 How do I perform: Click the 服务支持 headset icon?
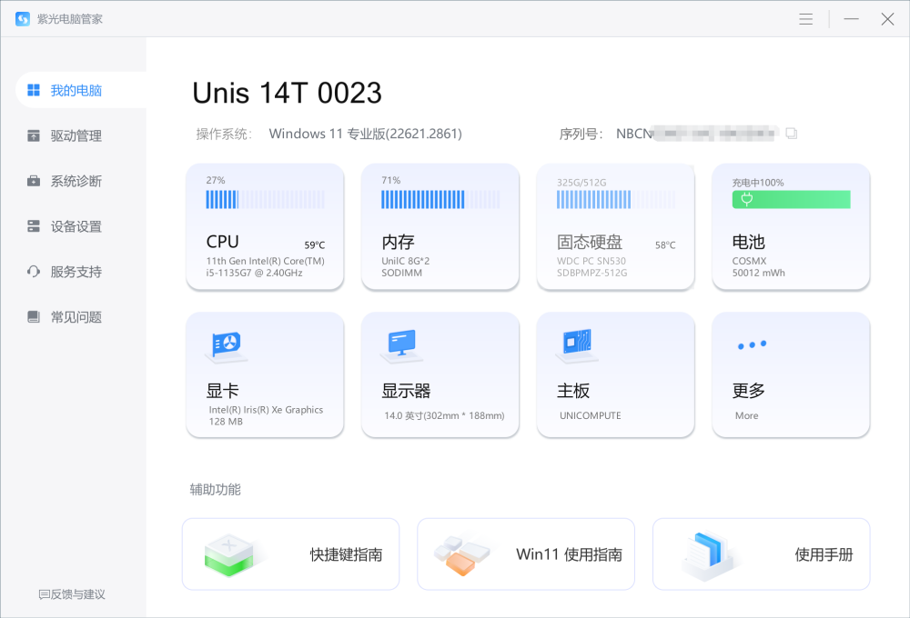pyautogui.click(x=34, y=272)
